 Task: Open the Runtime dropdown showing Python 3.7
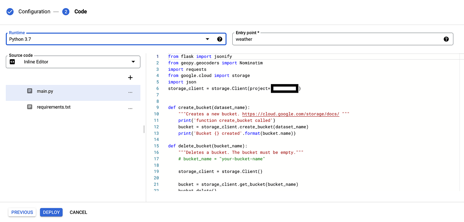(103, 39)
